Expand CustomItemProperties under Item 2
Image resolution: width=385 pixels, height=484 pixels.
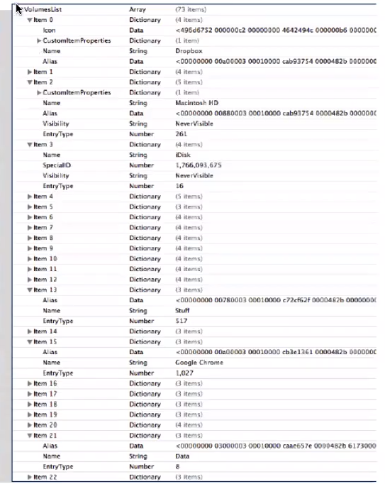[39, 92]
